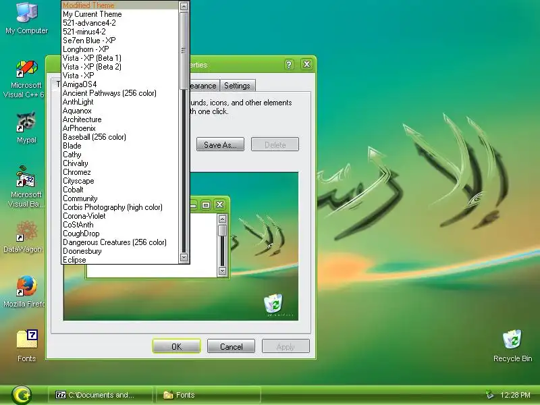
Task: Launch Microsoft Visual Basic shortcut
Action: click(x=25, y=188)
